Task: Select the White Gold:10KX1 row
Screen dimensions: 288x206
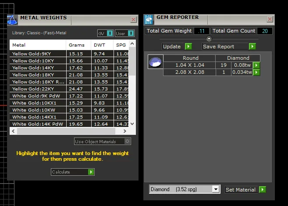Action: (x=69, y=103)
